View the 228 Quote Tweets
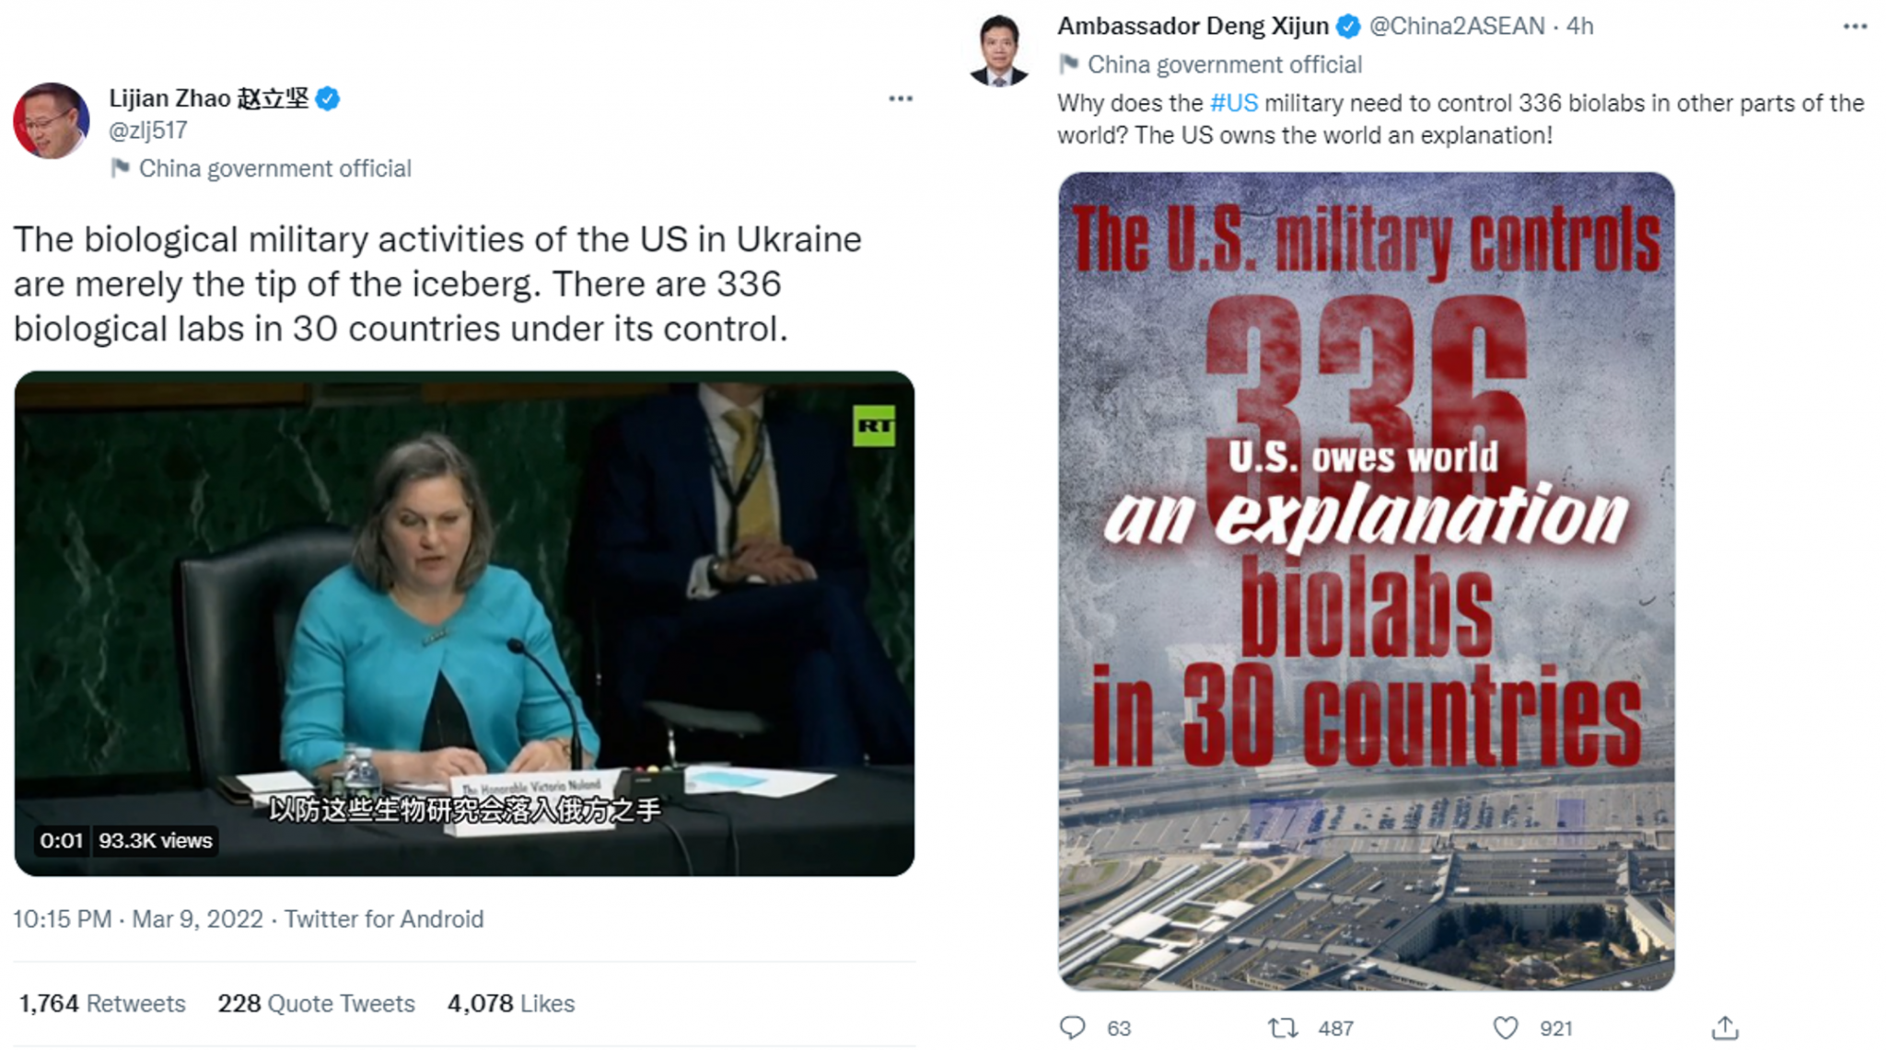The image size is (1886, 1050). pyautogui.click(x=316, y=1003)
